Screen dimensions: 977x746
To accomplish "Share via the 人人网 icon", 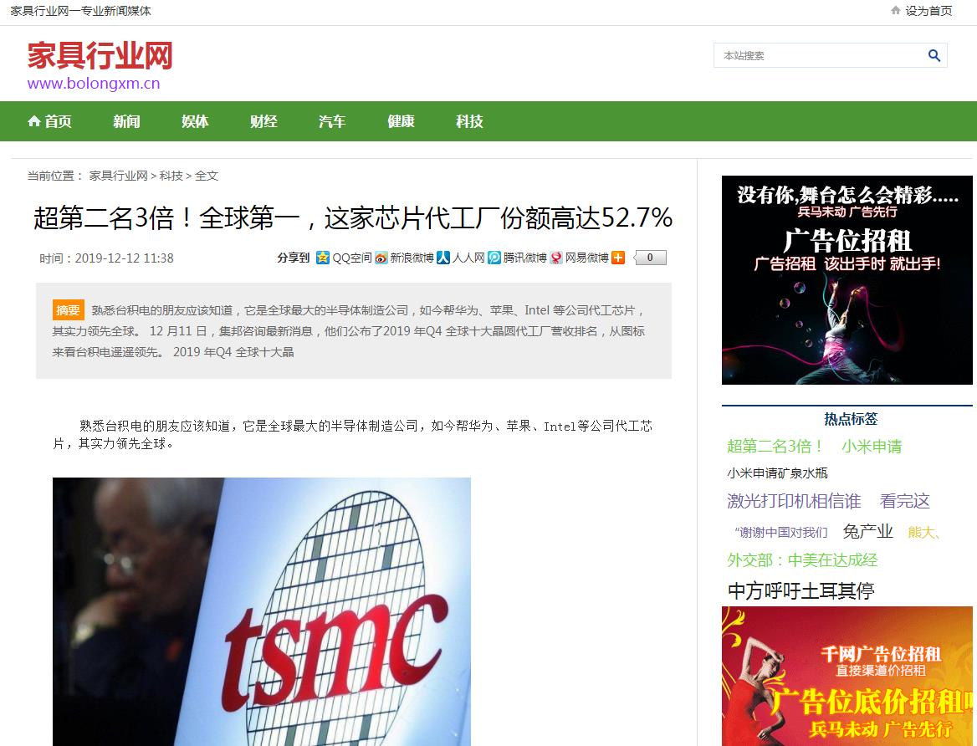I will coord(443,258).
